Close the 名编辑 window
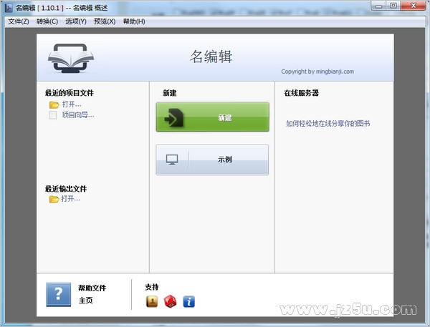The height and width of the screenshot is (327, 430). click(x=414, y=6)
